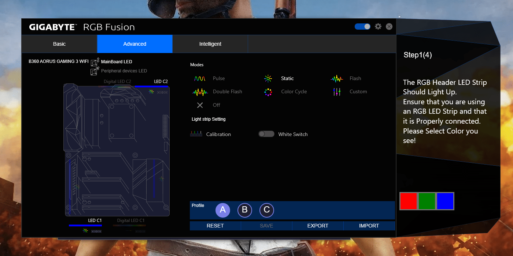Select the Pulse mode icon
The height and width of the screenshot is (256, 513).
tap(200, 79)
